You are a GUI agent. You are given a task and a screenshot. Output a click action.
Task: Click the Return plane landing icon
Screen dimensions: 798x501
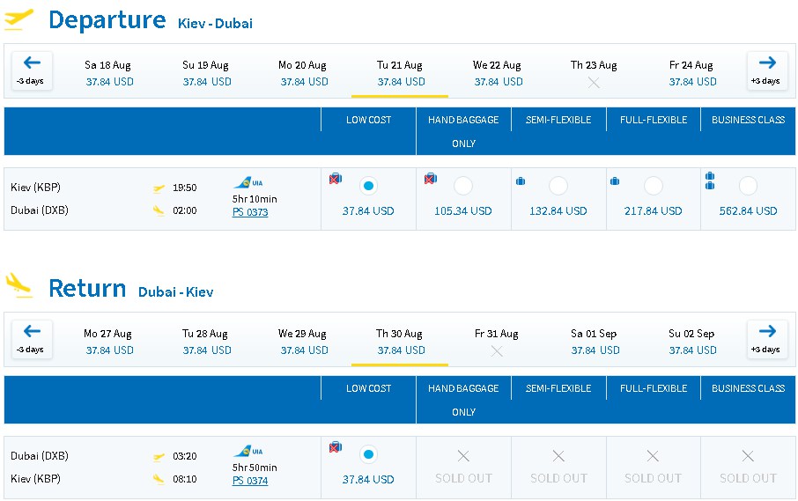[18, 285]
